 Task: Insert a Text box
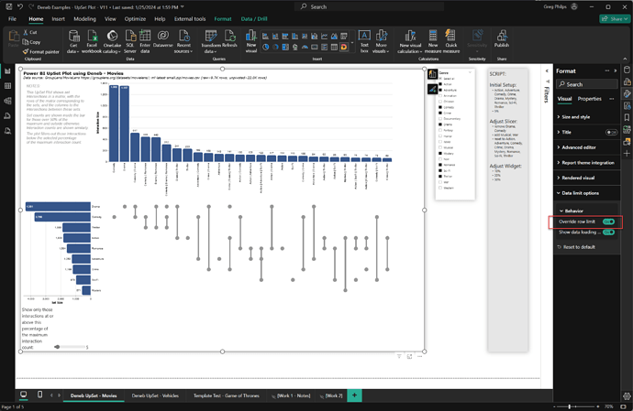364,41
